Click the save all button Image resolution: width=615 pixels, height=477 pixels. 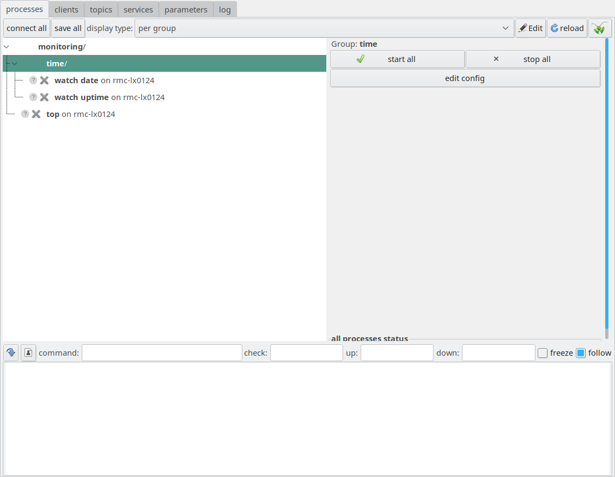(68, 28)
